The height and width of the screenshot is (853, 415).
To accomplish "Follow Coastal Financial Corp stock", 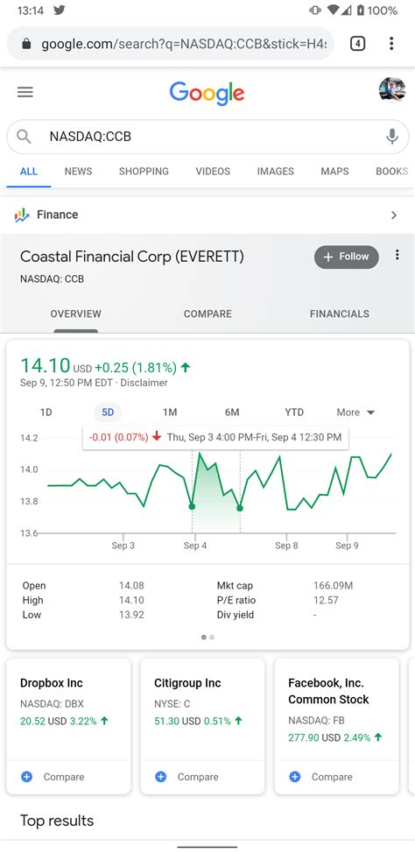I will [347, 257].
